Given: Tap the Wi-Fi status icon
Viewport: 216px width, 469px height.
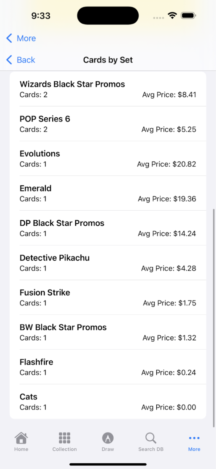Looking at the screenshot, I should (x=172, y=16).
